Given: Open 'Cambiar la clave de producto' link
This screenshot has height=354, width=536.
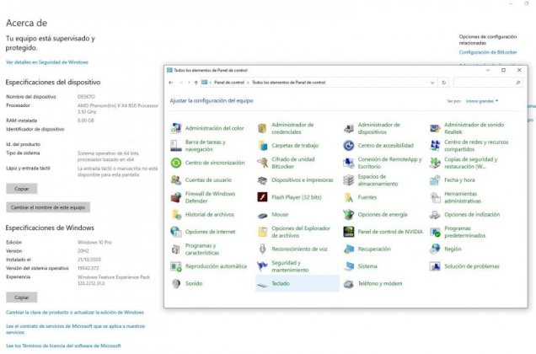Looking at the screenshot, I should click(x=75, y=313).
